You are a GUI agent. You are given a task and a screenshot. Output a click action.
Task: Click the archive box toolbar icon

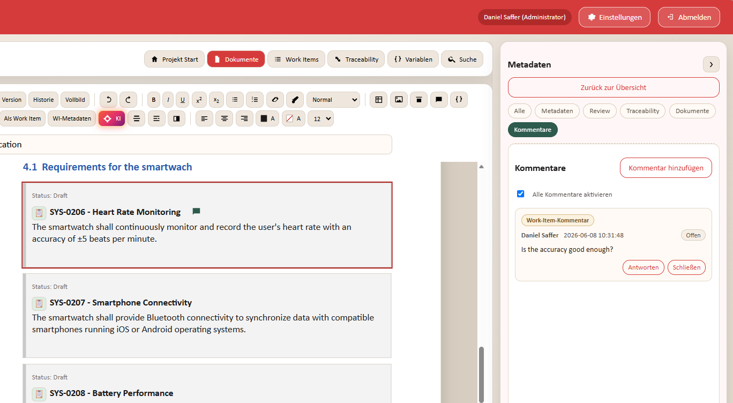(x=418, y=100)
